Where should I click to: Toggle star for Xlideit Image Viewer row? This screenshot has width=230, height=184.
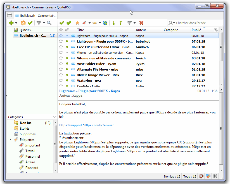(61, 75)
